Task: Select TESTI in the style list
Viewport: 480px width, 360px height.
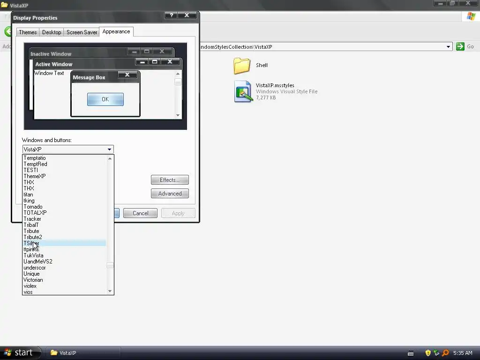Action: click(x=65, y=170)
